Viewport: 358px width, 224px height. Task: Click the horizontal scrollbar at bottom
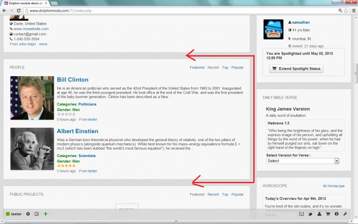point(176,221)
